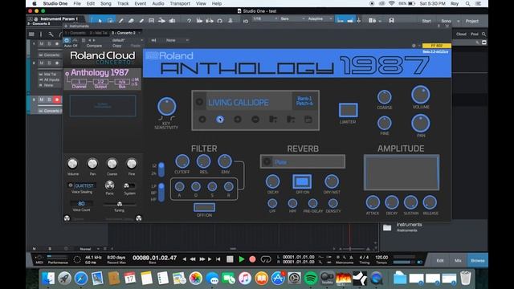Click the Spotlight search icon in menu bar

pyautogui.click(x=467, y=3)
